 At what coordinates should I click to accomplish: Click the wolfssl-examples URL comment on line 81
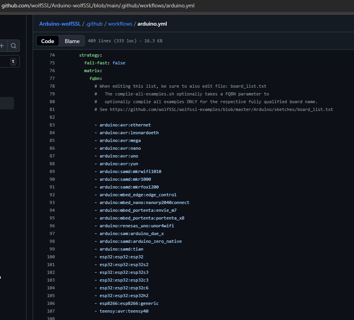pos(214,109)
